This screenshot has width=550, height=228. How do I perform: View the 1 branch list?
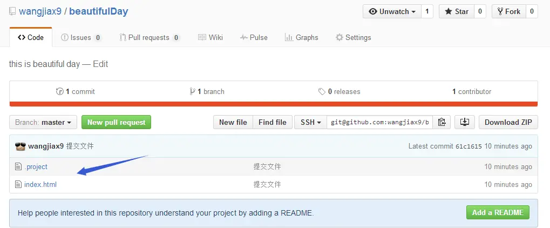click(x=207, y=92)
